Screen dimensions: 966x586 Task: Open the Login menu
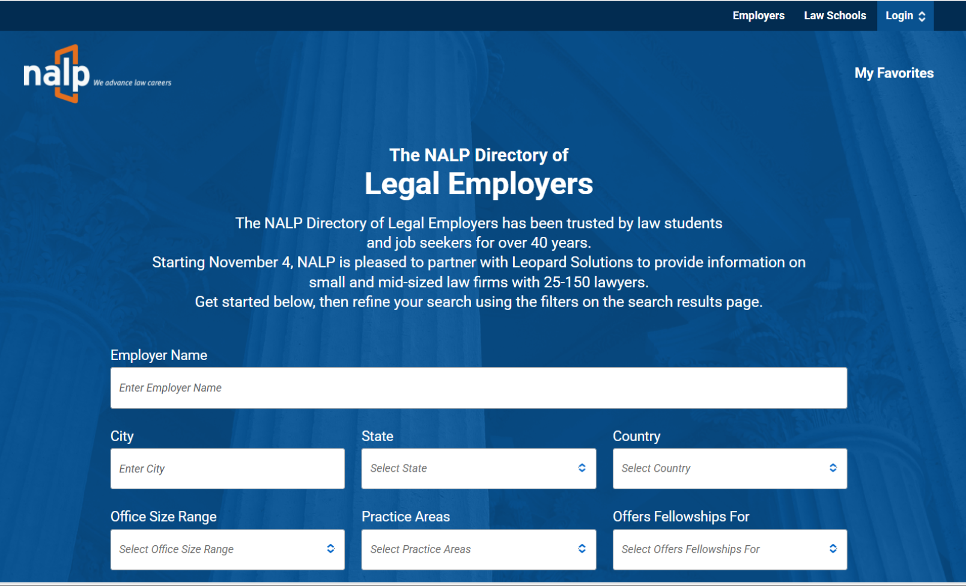[899, 16]
